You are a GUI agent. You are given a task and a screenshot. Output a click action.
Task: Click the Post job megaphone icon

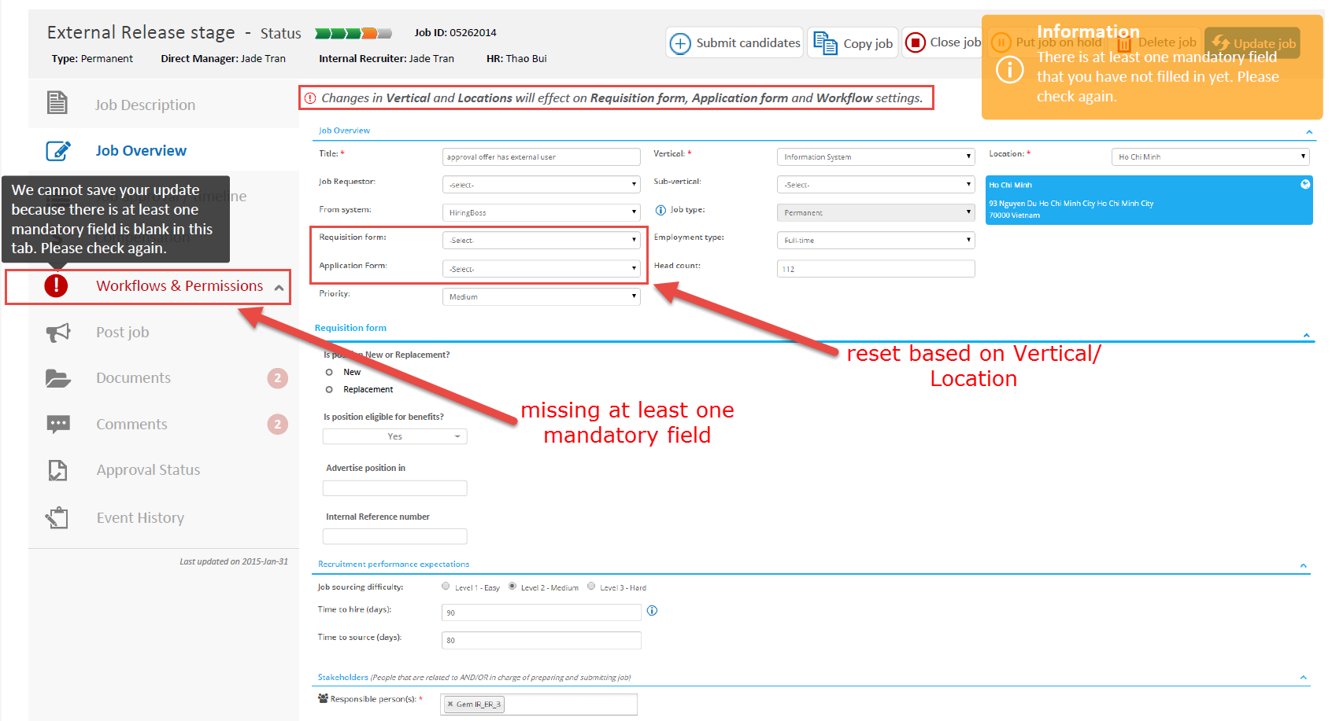click(x=58, y=333)
